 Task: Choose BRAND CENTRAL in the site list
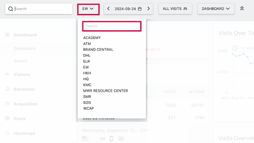[98, 50]
